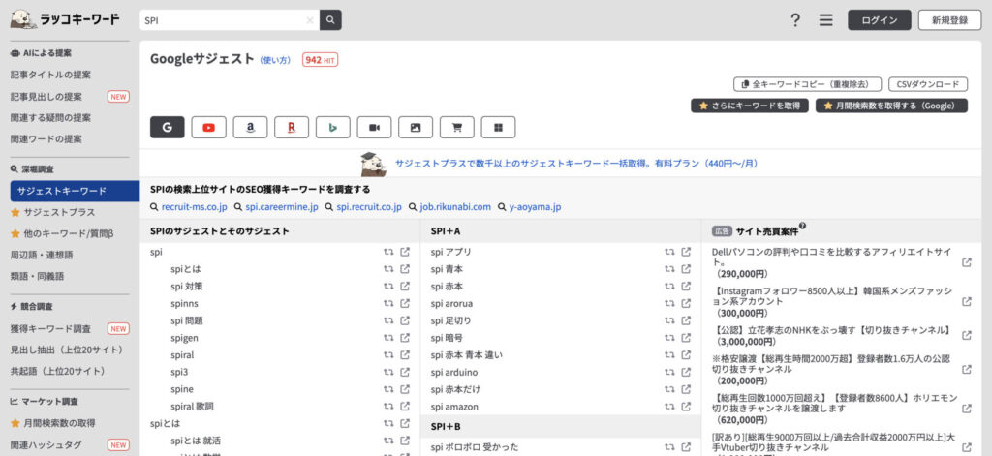
Task: Select 周辺語・連想語 sidebar item
Action: coord(42,255)
